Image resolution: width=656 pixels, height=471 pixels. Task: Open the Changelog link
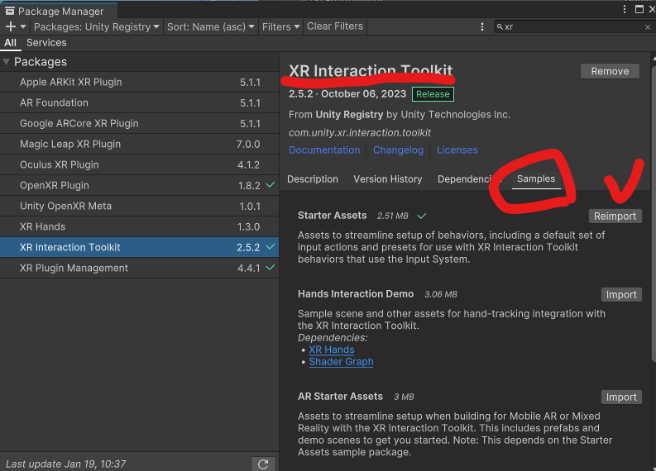pos(398,150)
